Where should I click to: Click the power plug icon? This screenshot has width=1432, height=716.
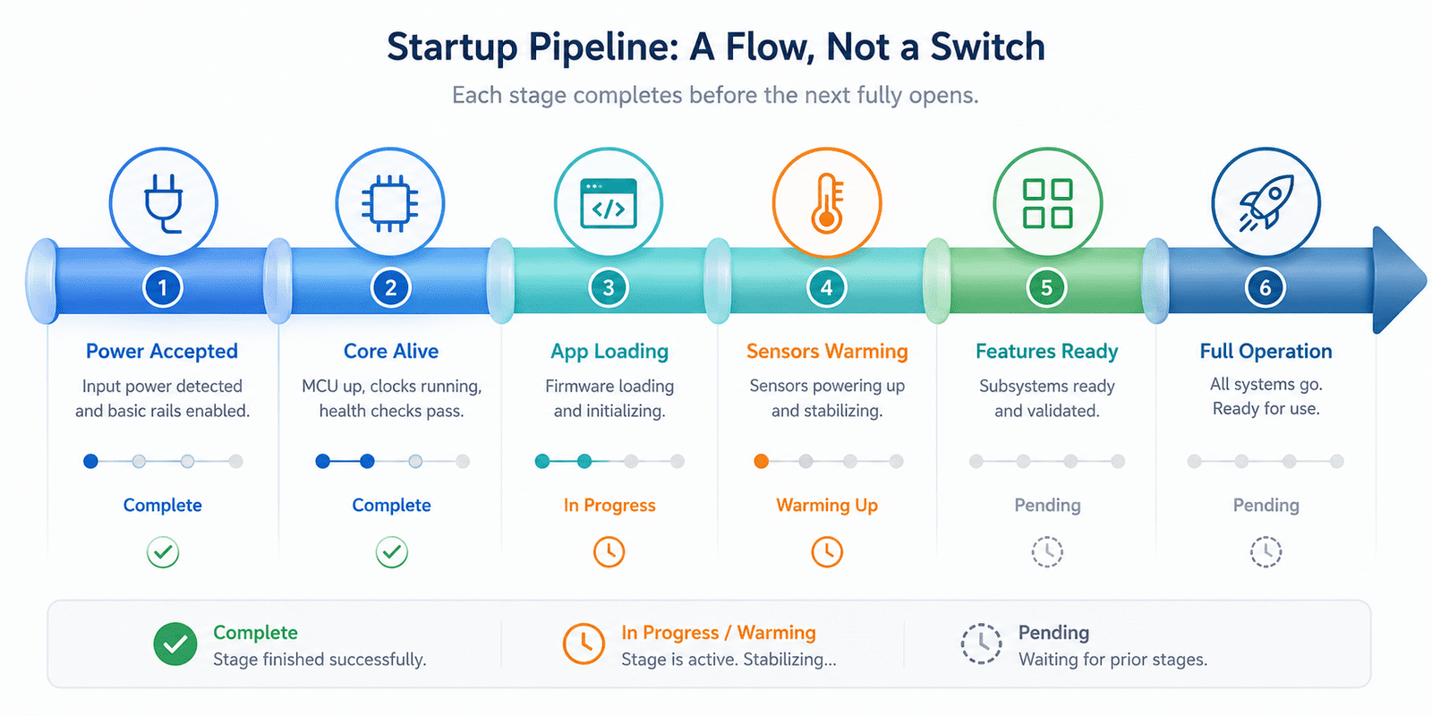tap(163, 203)
